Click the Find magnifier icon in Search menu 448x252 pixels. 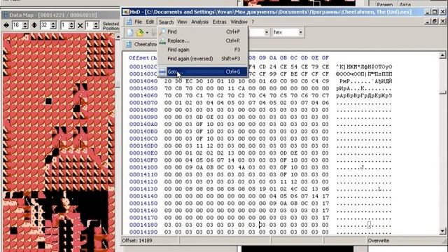coord(162,31)
